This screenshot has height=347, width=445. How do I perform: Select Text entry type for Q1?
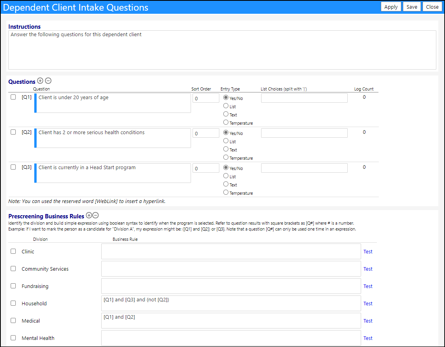pos(226,114)
